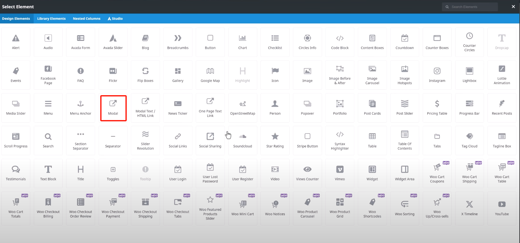Select the Modal element
Viewport: 520px width, 243px height.
(x=113, y=108)
